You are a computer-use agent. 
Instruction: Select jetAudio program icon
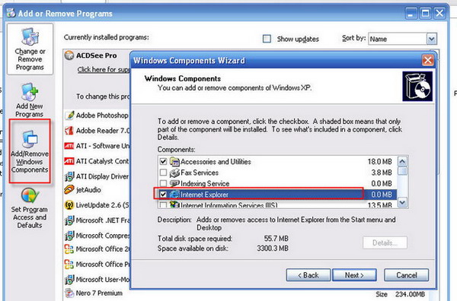click(69, 189)
